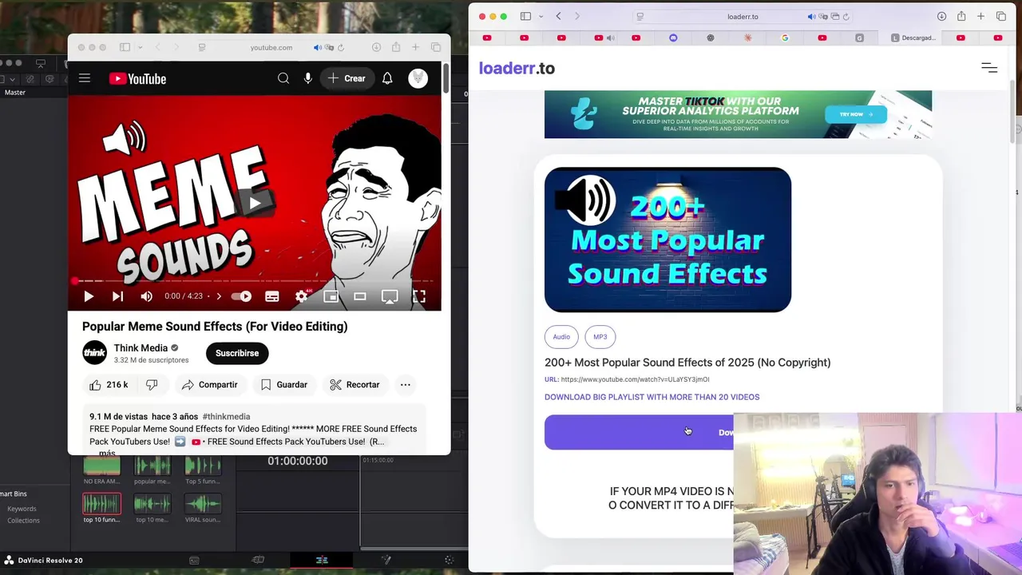Like the video showing 216 k
Viewport: 1022px width, 575px height.
[109, 385]
